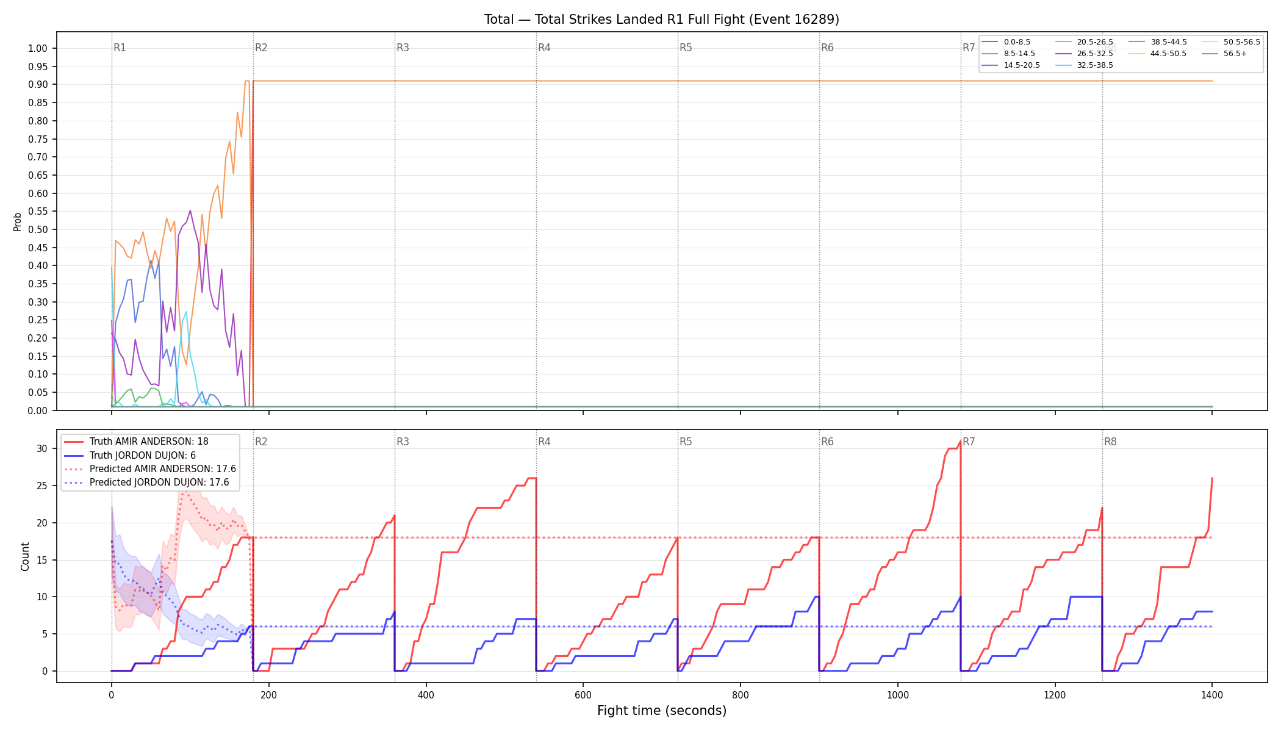
Task: Select the '26.5-32.5' legend entry
Action: pos(1084,54)
